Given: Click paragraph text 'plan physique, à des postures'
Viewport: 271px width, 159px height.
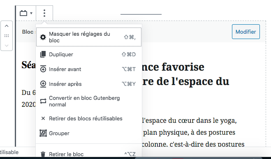Looking at the screenshot, I should pos(189,132).
